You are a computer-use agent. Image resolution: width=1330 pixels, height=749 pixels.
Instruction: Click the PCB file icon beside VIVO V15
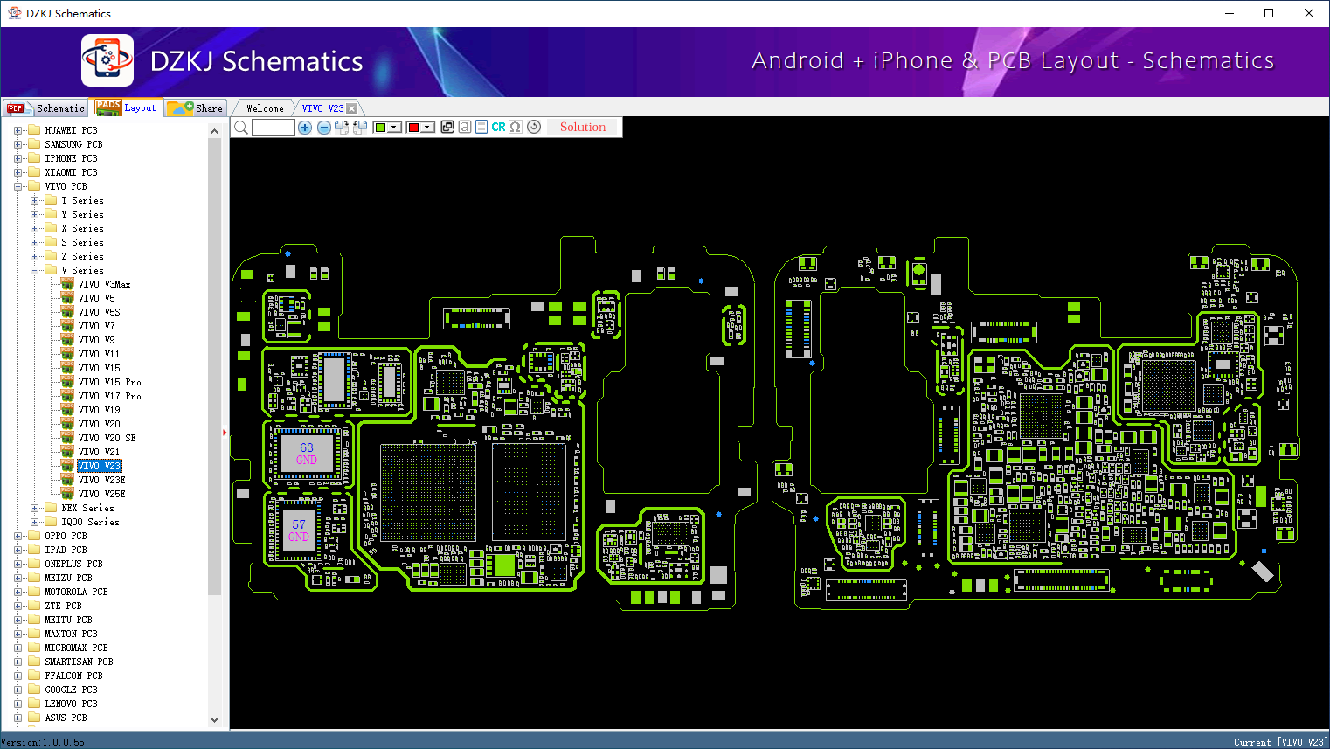coord(67,368)
